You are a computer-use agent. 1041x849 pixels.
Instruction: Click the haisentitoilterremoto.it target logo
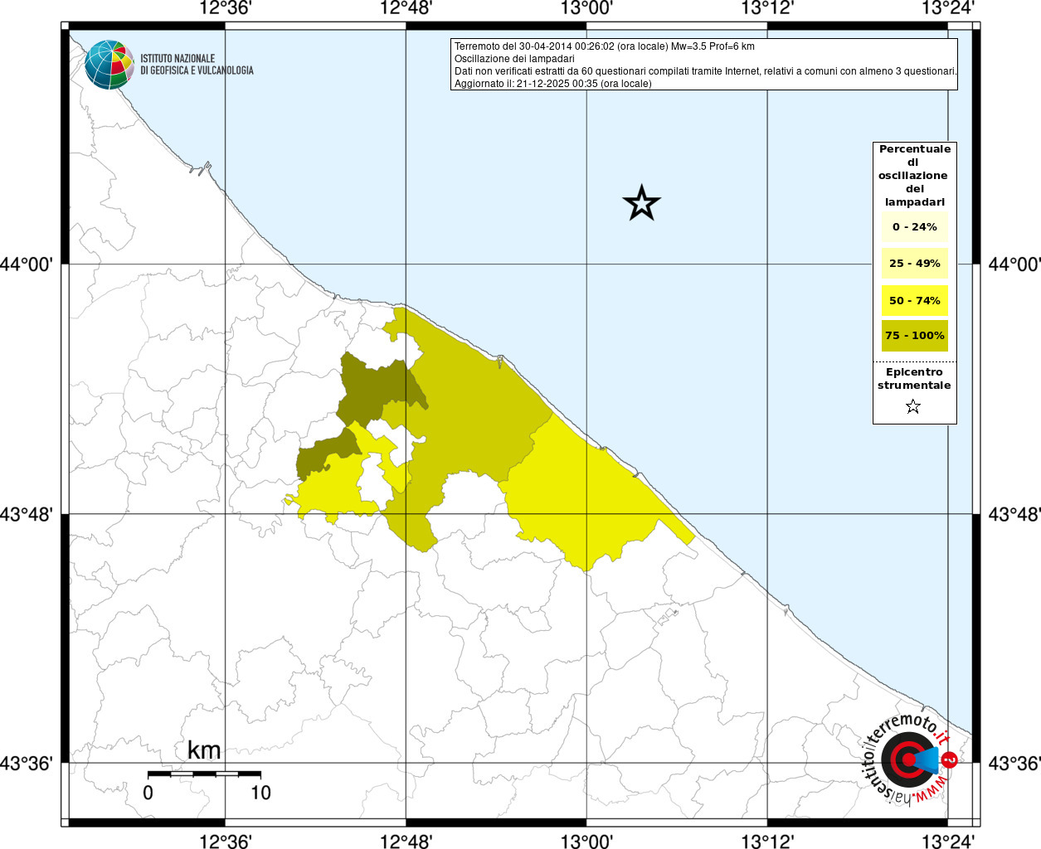(x=910, y=759)
